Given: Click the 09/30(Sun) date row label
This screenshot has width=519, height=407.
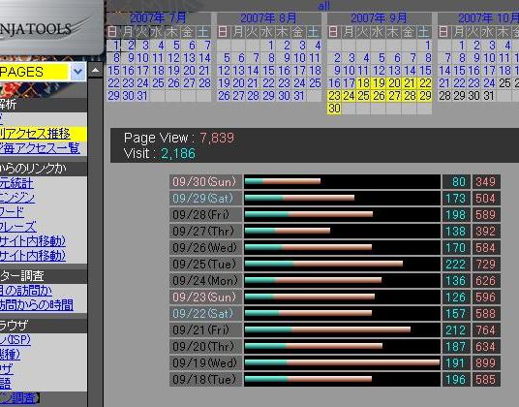Looking at the screenshot, I should [205, 181].
